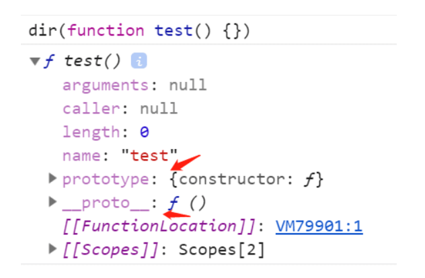Click the prototype property name

point(106,180)
